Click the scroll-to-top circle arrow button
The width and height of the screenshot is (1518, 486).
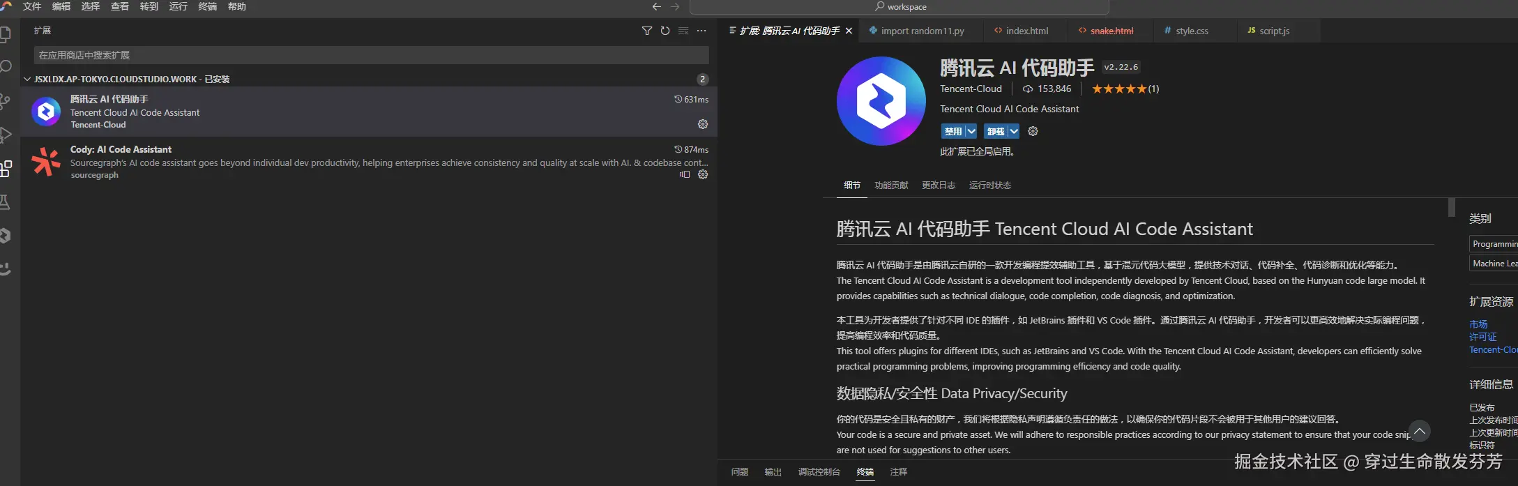click(x=1419, y=431)
